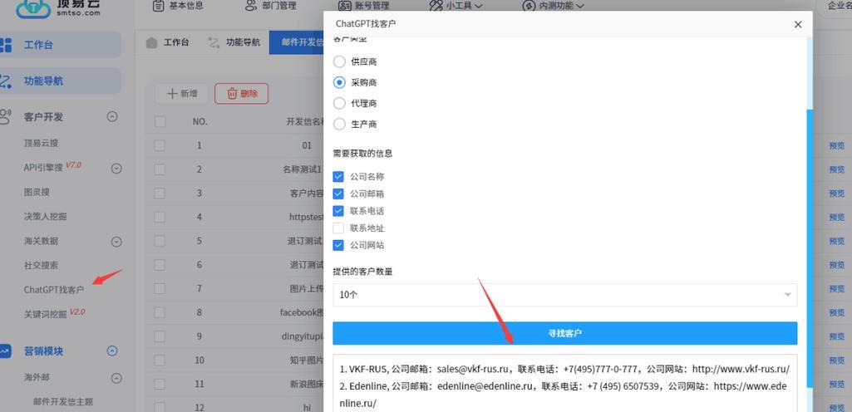Click the 新增 button
The height and width of the screenshot is (412, 852).
click(x=182, y=93)
